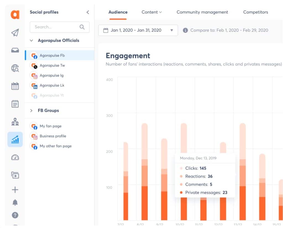Open the dashboard speedometer icon
Viewport: 283px width, 228px height.
point(15,158)
